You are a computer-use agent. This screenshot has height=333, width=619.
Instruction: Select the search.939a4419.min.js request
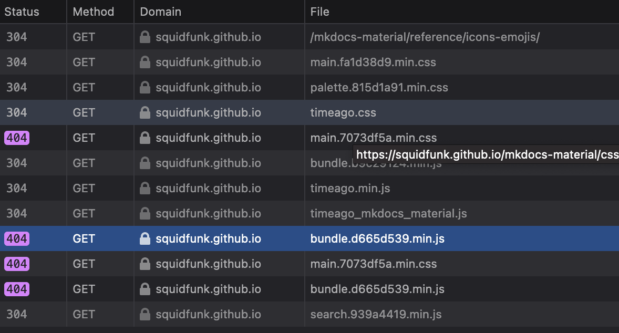pyautogui.click(x=368, y=314)
